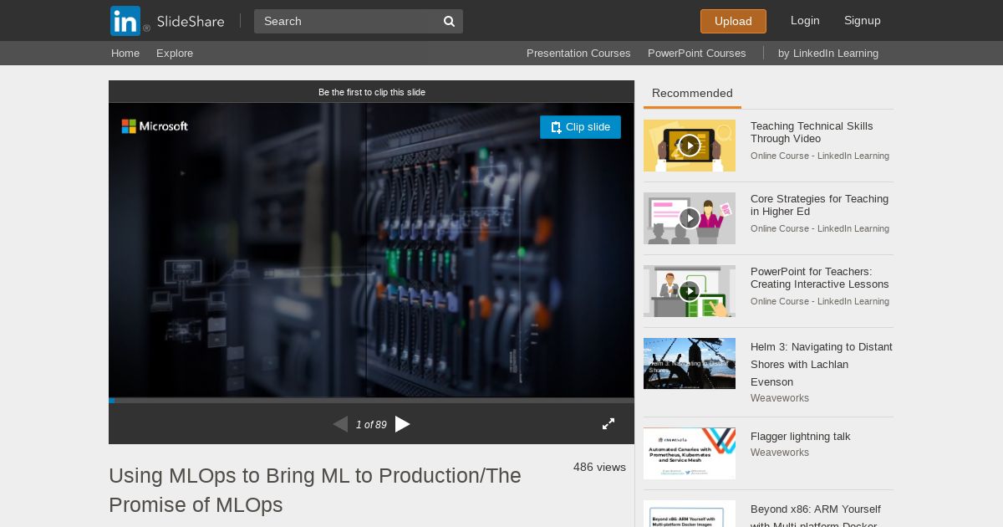Screen dimensions: 1003x527
Task: Click the Clip slide button
Action: pyautogui.click(x=580, y=127)
